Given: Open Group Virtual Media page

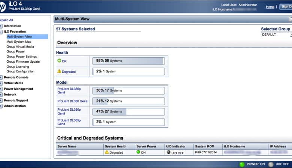Looking at the screenshot, I should click(x=20, y=46).
